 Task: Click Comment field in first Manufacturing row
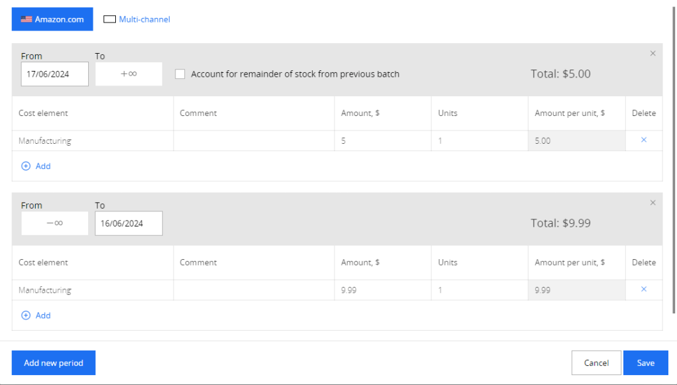pos(254,141)
